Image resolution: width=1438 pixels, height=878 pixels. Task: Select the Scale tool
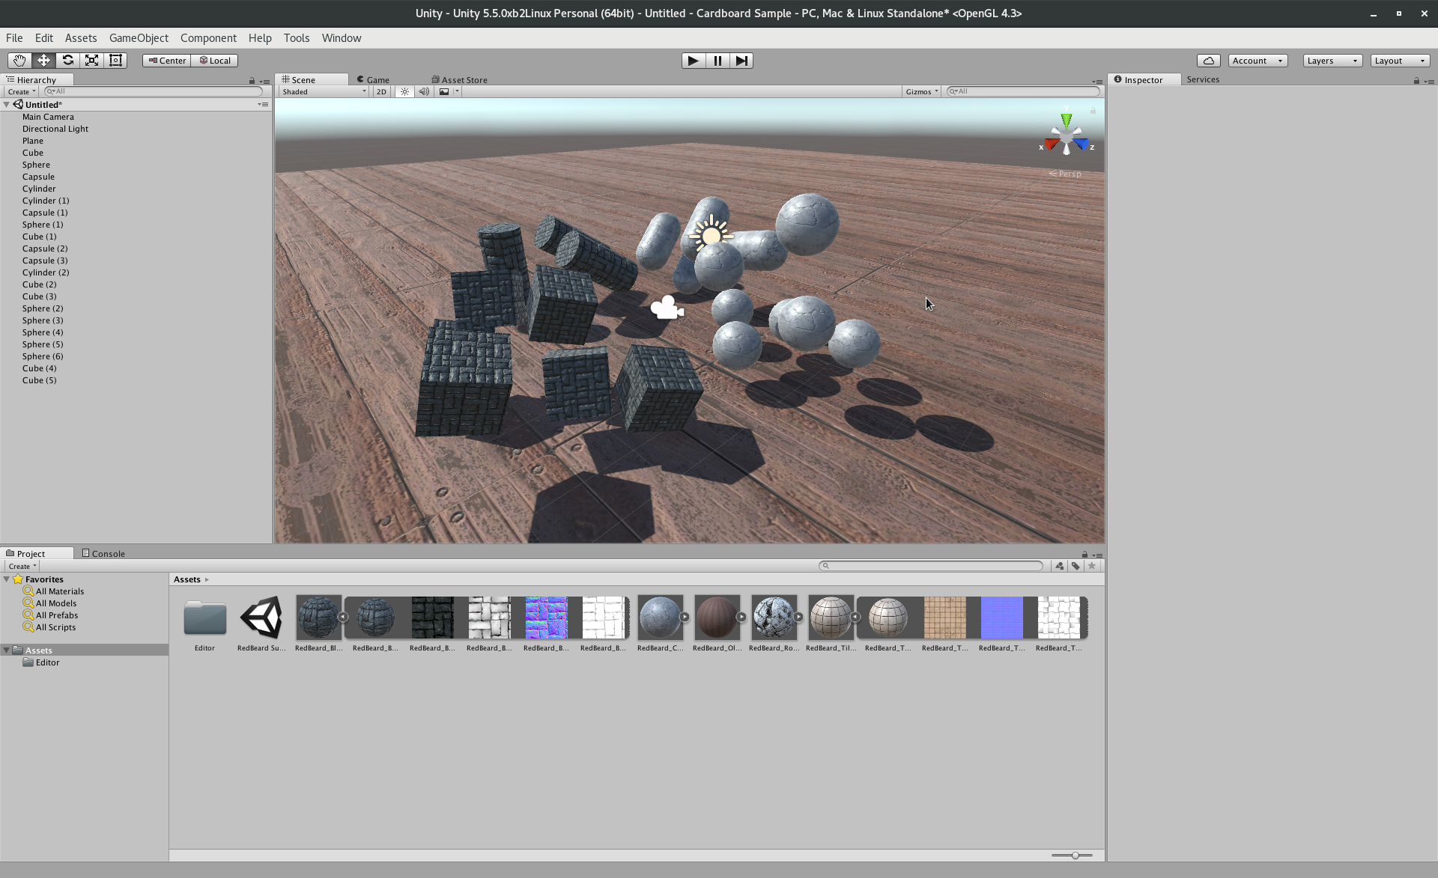point(91,61)
